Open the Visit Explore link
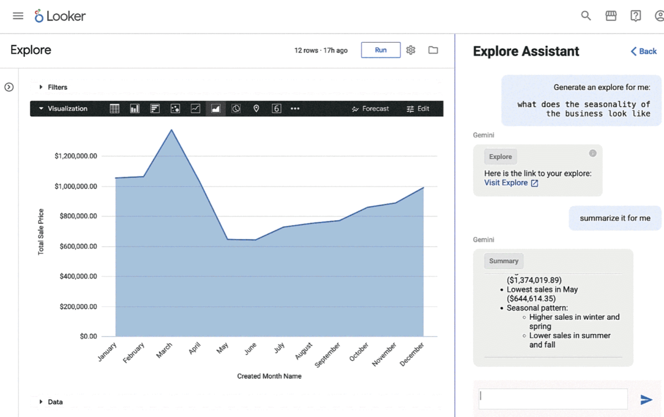 click(507, 183)
